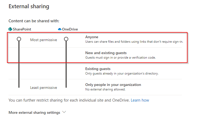The image size is (200, 122).
Task: Click the 'Content can be shared with' text
Action: pyautogui.click(x=34, y=21)
